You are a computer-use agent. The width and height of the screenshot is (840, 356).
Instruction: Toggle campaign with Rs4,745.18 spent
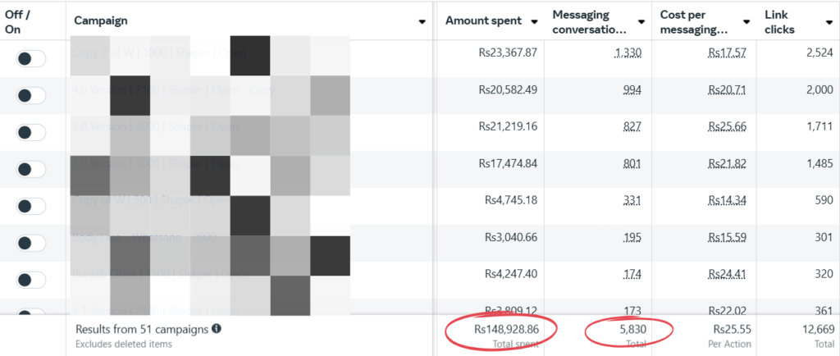(31, 206)
